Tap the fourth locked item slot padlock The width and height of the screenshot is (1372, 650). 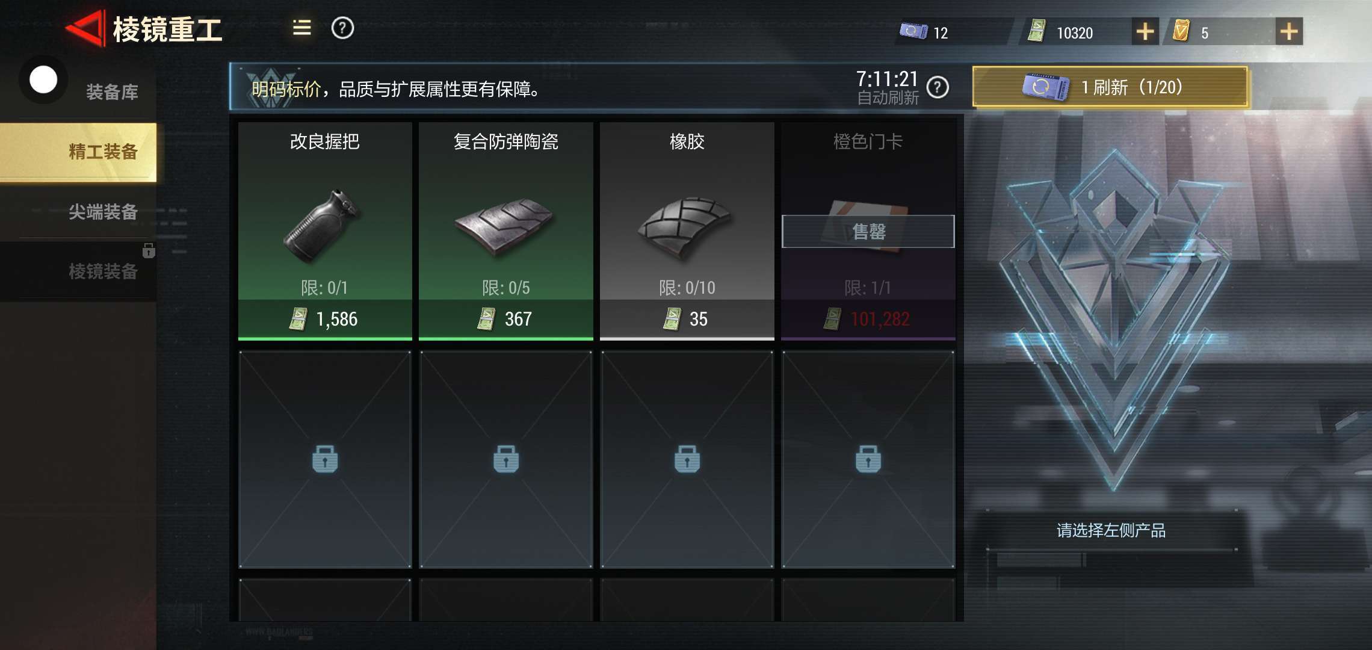point(868,459)
